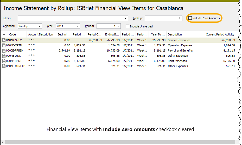Open the Lookup arrow button
Screen dimensions: 242x145
[x=180, y=18]
